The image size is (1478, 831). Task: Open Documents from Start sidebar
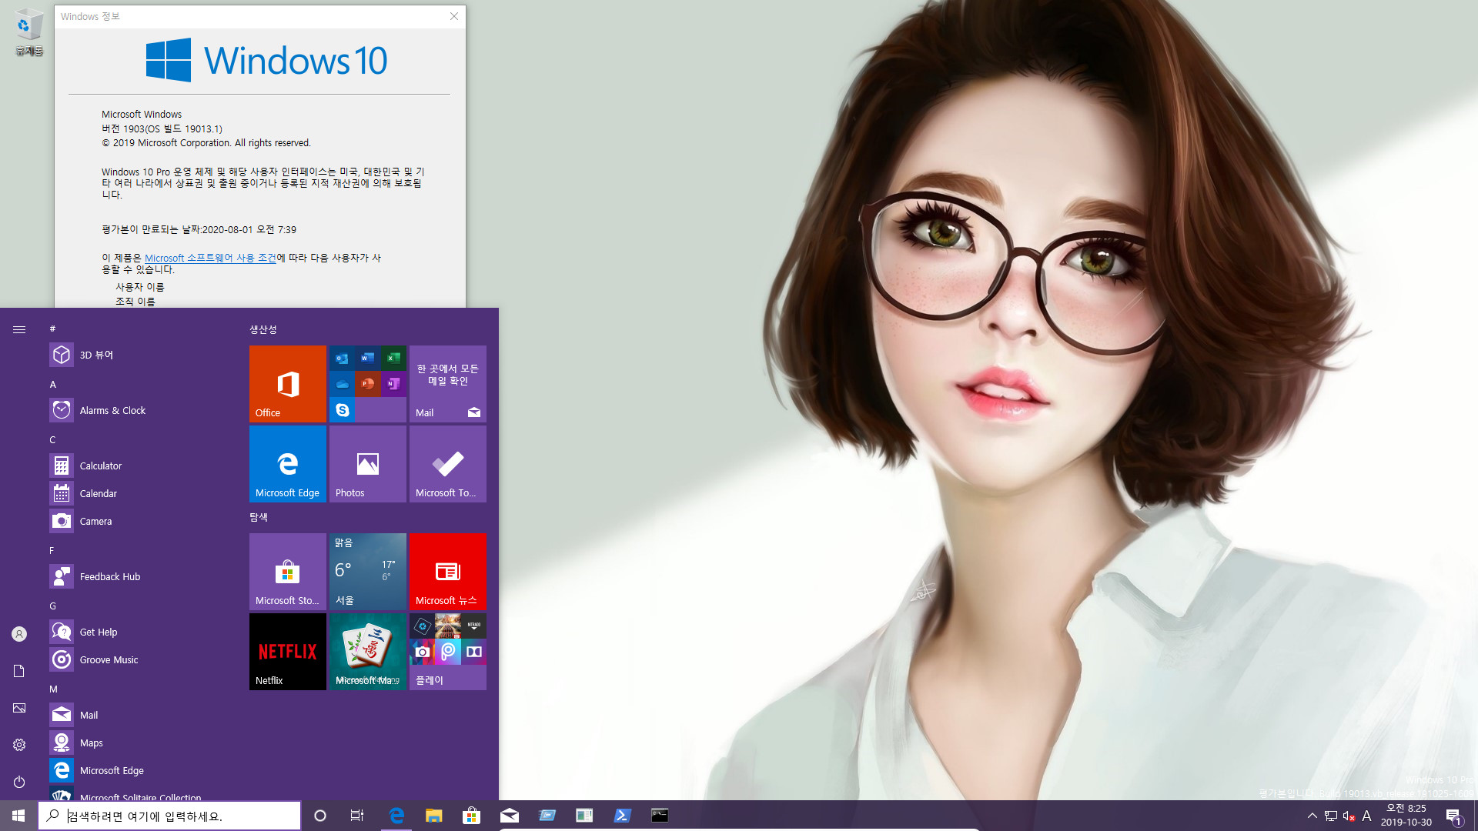(19, 671)
